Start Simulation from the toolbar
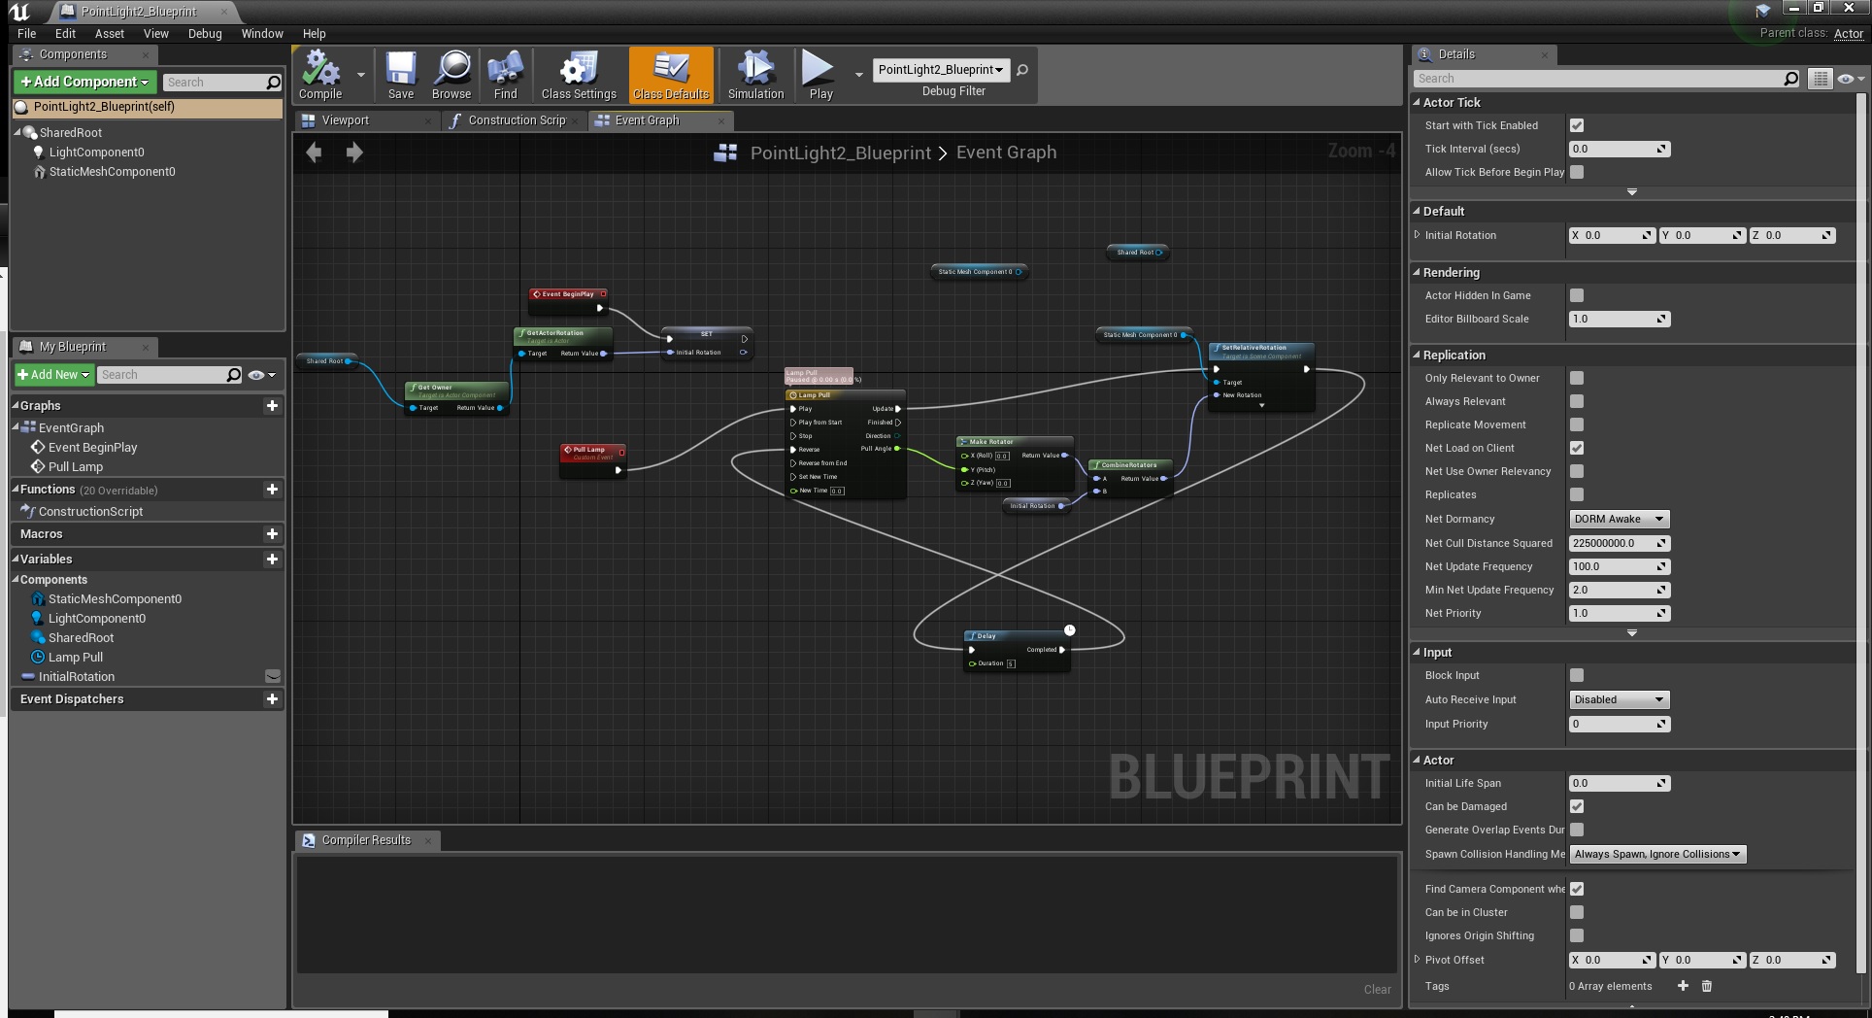This screenshot has width=1872, height=1018. 754,75
